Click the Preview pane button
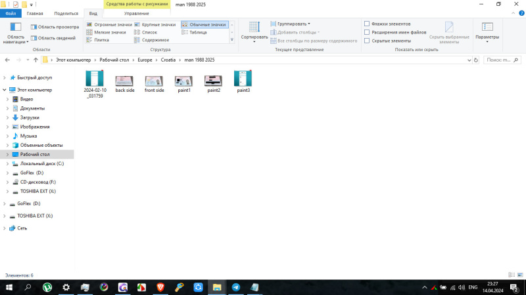This screenshot has width=526, height=295. (55, 27)
